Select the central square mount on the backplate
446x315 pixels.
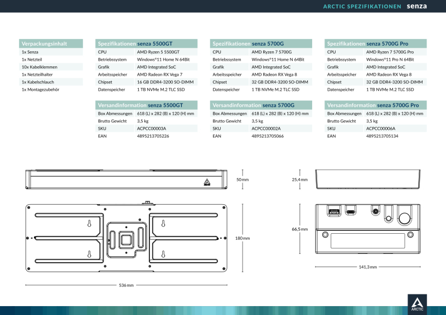point(126,239)
